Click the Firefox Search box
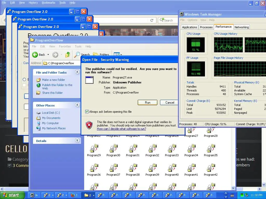 pos(168,20)
